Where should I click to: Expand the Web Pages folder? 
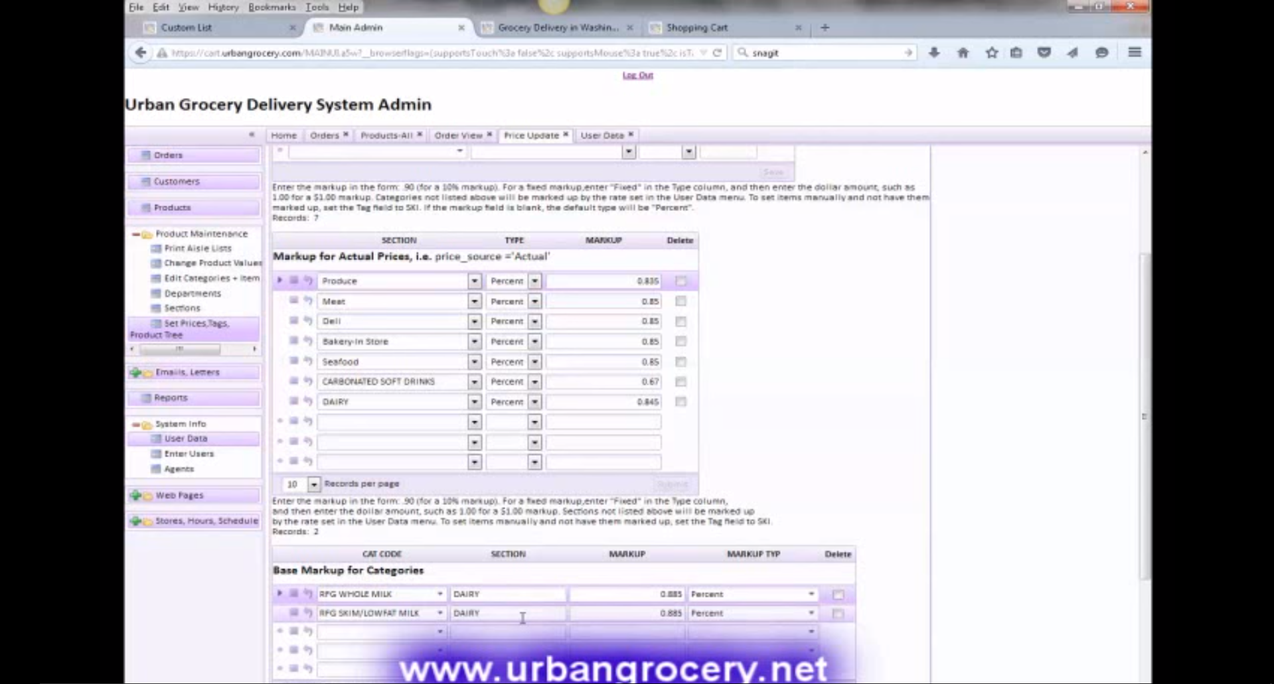click(135, 495)
